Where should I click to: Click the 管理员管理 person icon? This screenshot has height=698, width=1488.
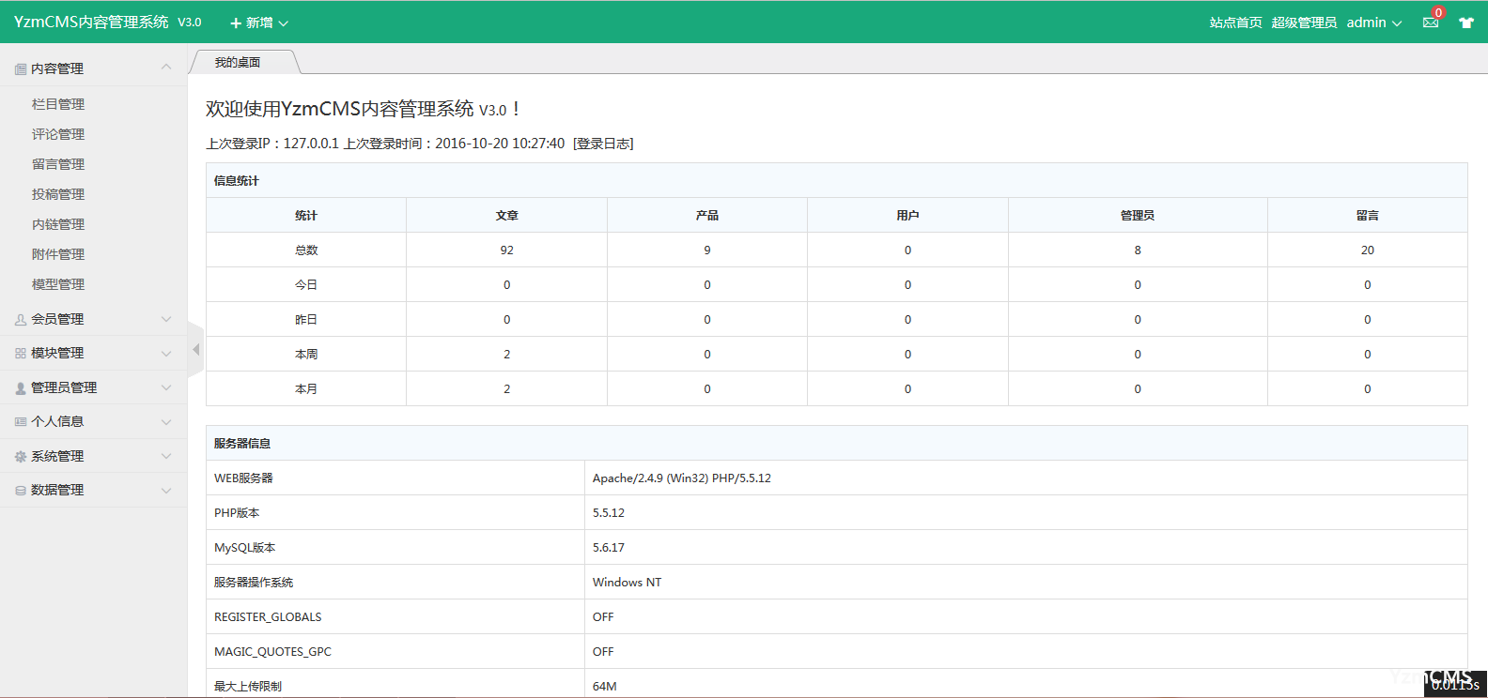click(x=21, y=388)
